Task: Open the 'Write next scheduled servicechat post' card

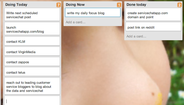Action: (32, 14)
